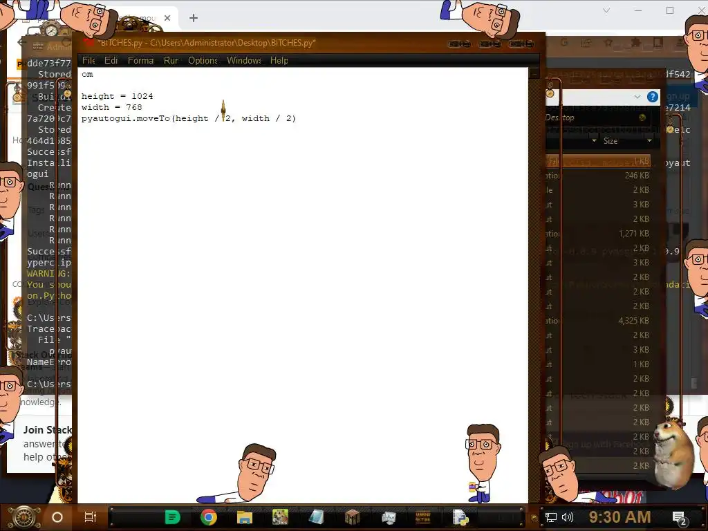Click the Desktop breadcrumb in File Explorer
The height and width of the screenshot is (531, 708).
[x=560, y=118]
